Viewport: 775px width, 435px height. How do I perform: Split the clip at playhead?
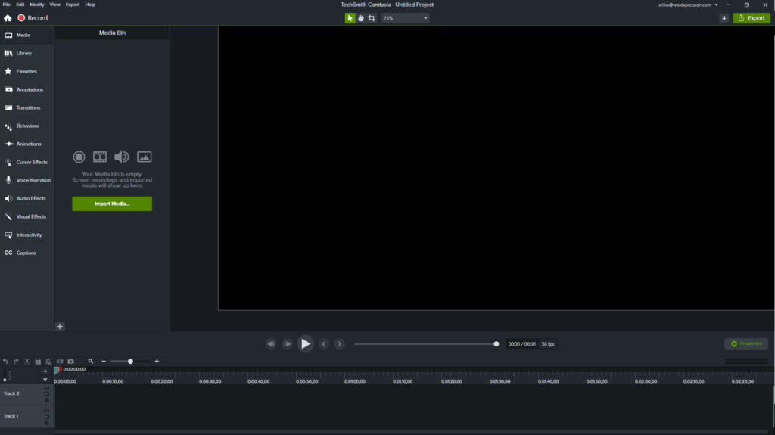point(60,362)
